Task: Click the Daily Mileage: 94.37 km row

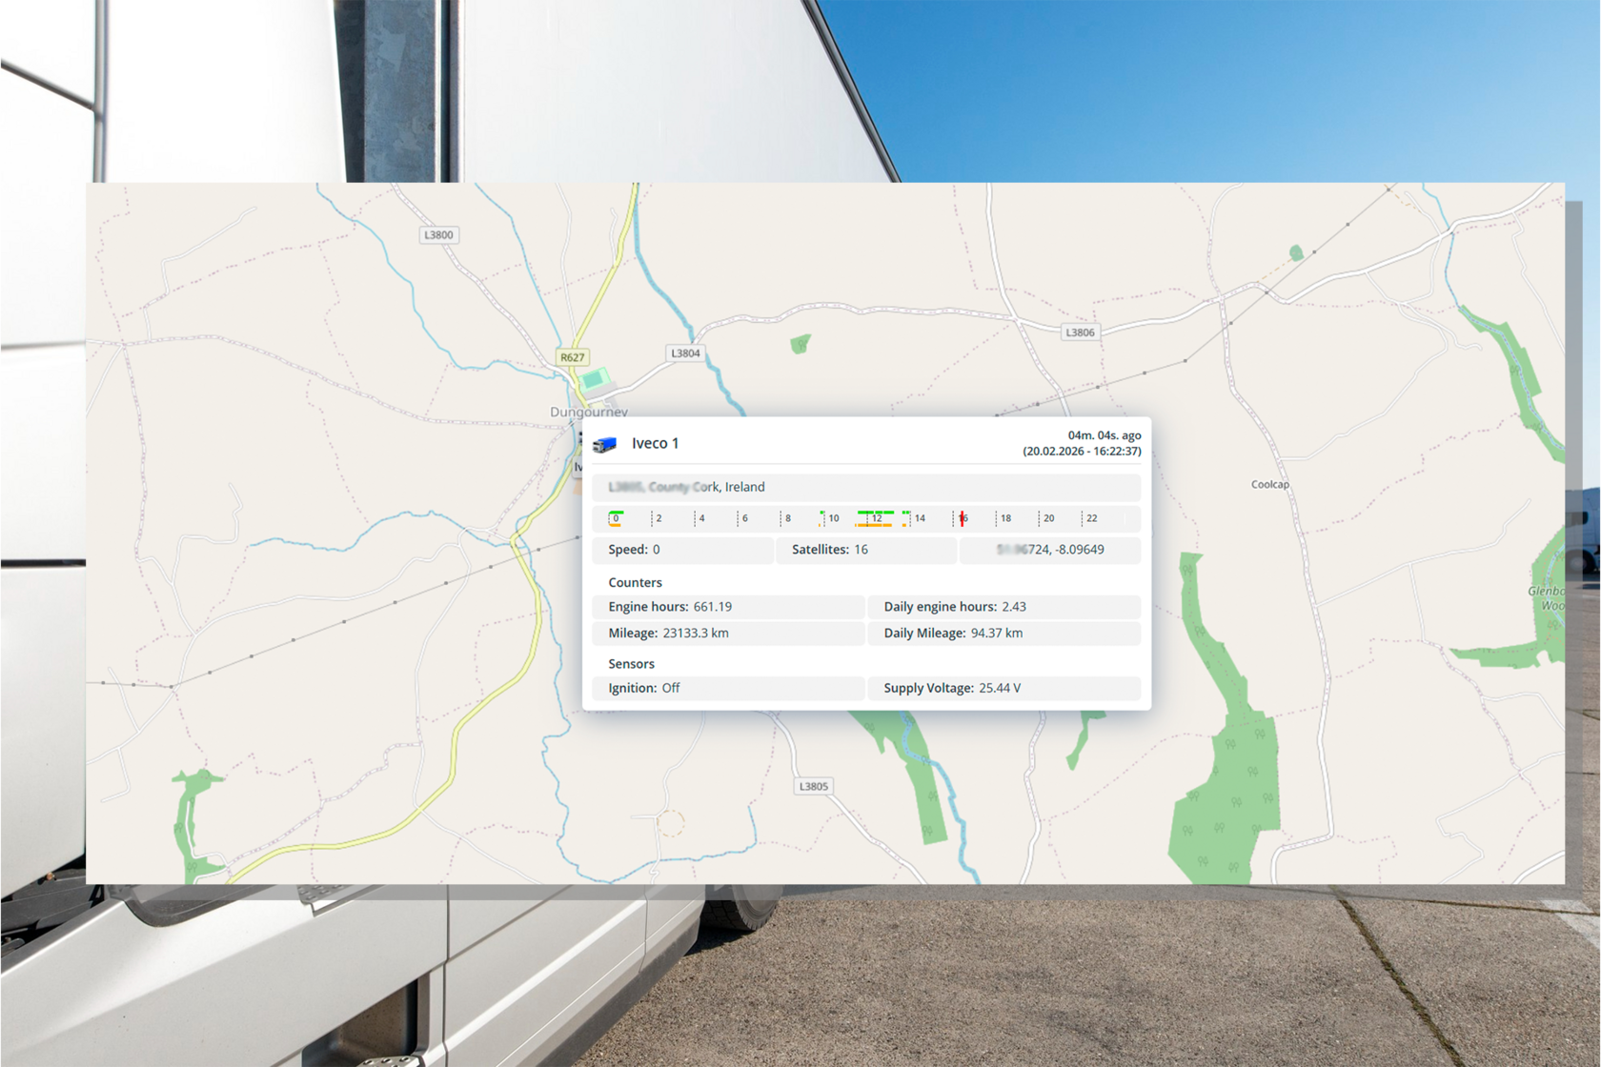Action: (x=1004, y=634)
